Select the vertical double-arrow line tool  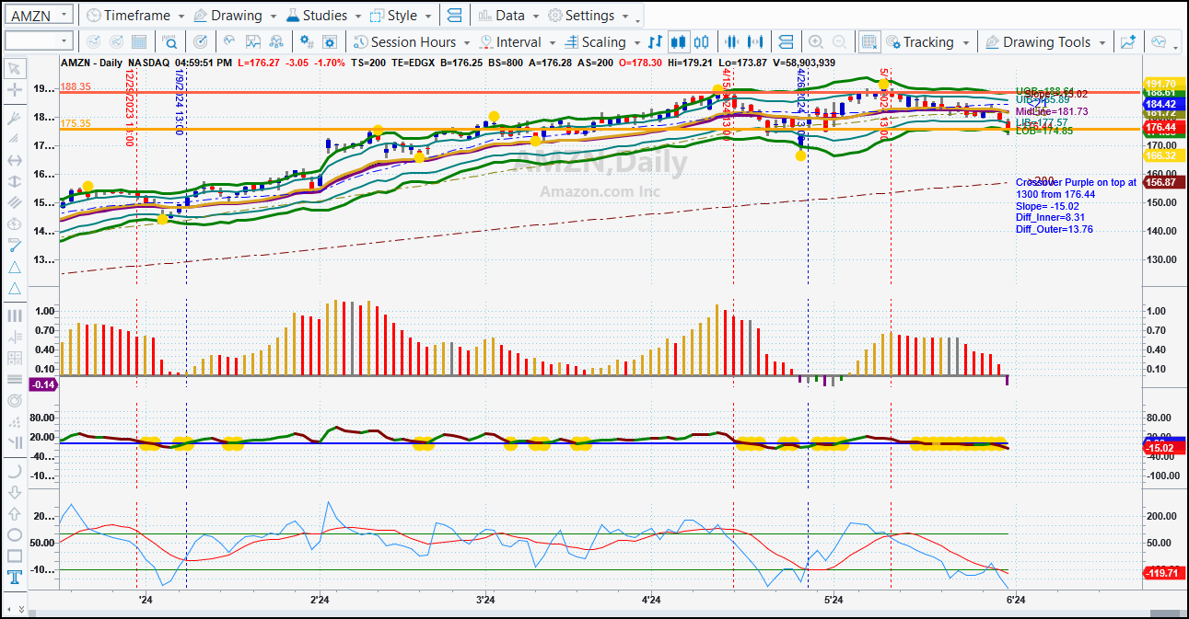[14, 181]
